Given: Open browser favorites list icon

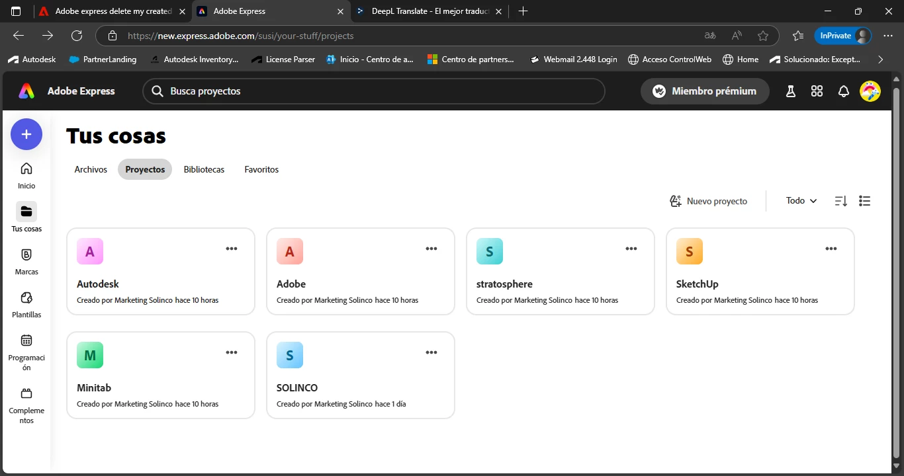Looking at the screenshot, I should tap(798, 36).
